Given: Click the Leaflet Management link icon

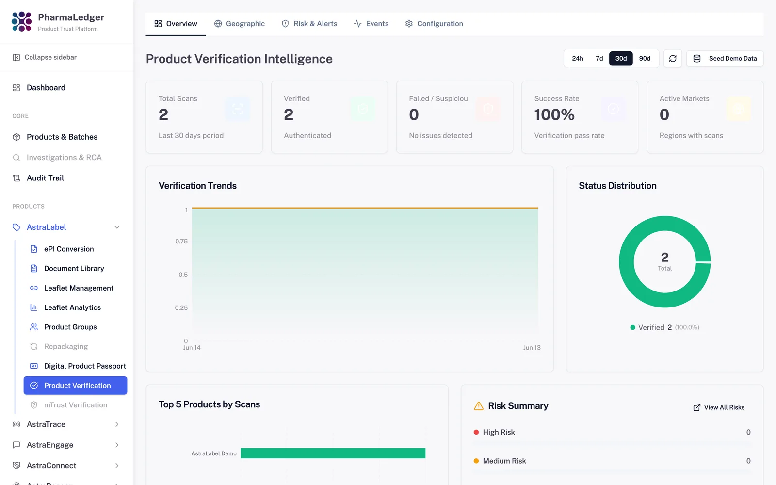Looking at the screenshot, I should point(34,288).
